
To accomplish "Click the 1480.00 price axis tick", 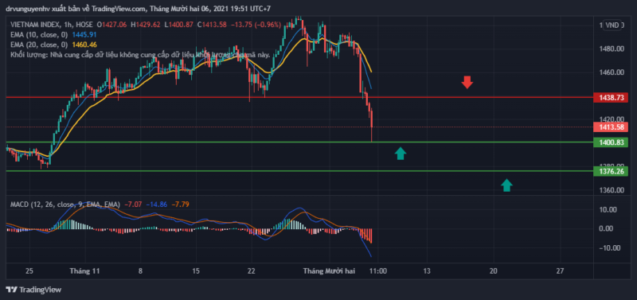I will click(x=612, y=49).
